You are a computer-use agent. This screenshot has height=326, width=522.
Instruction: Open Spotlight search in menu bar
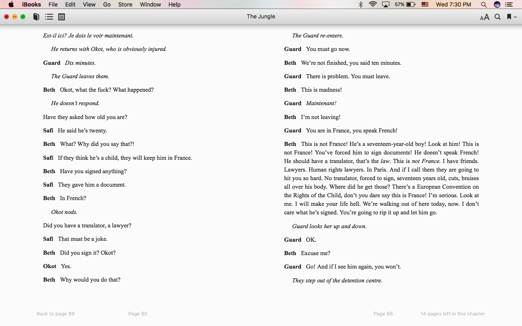(x=484, y=4)
